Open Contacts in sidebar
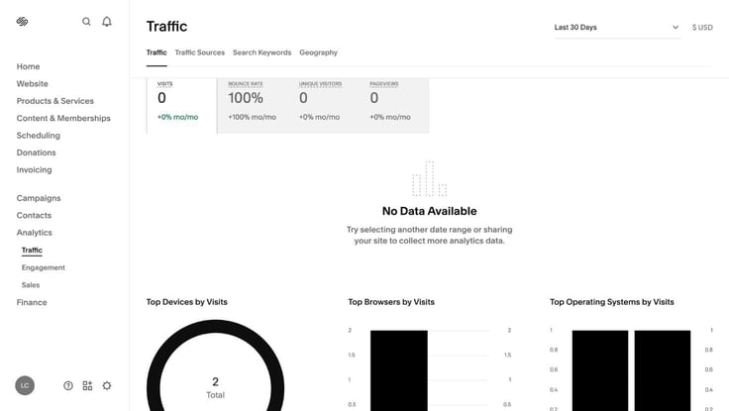 34,215
